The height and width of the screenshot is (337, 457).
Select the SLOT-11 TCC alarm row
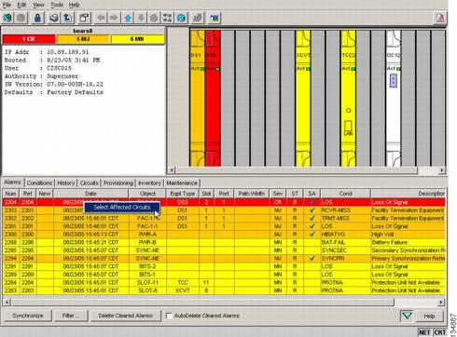[224, 283]
